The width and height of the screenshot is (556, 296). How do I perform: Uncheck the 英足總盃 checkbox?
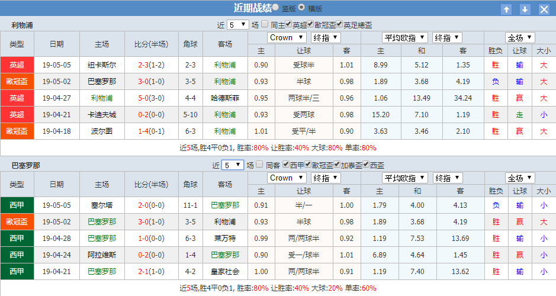tap(339, 25)
